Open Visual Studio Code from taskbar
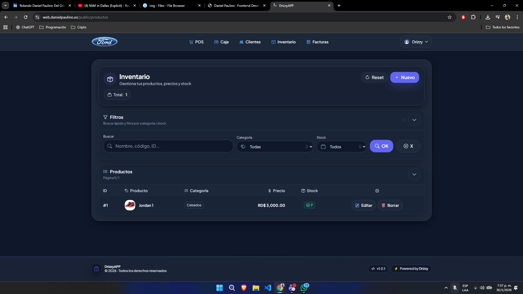 coord(268,288)
